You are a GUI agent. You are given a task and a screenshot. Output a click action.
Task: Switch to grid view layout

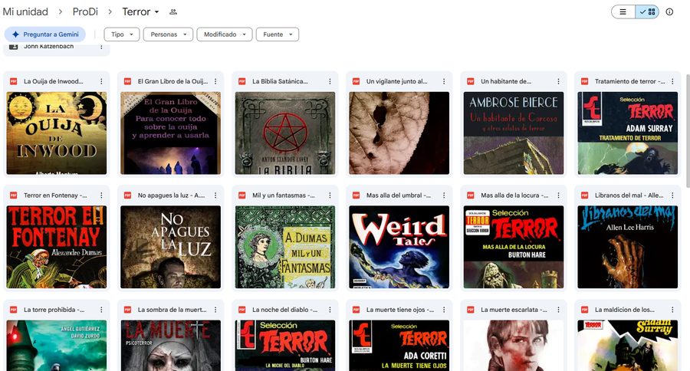[x=647, y=12]
